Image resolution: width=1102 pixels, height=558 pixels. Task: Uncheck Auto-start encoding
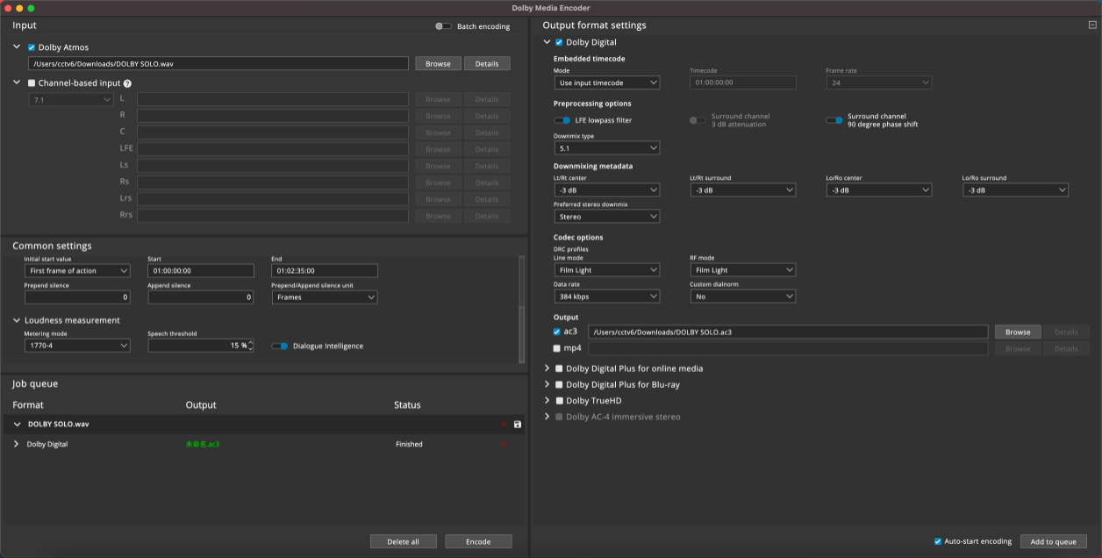pos(938,541)
